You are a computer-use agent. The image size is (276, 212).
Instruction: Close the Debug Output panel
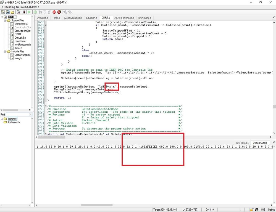point(274,142)
